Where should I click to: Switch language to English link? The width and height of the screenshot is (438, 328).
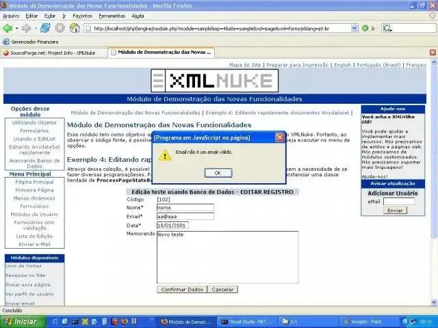pyautogui.click(x=342, y=65)
